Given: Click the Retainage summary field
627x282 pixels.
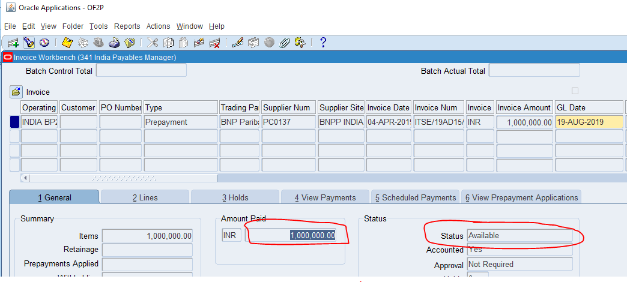Looking at the screenshot, I should [147, 250].
